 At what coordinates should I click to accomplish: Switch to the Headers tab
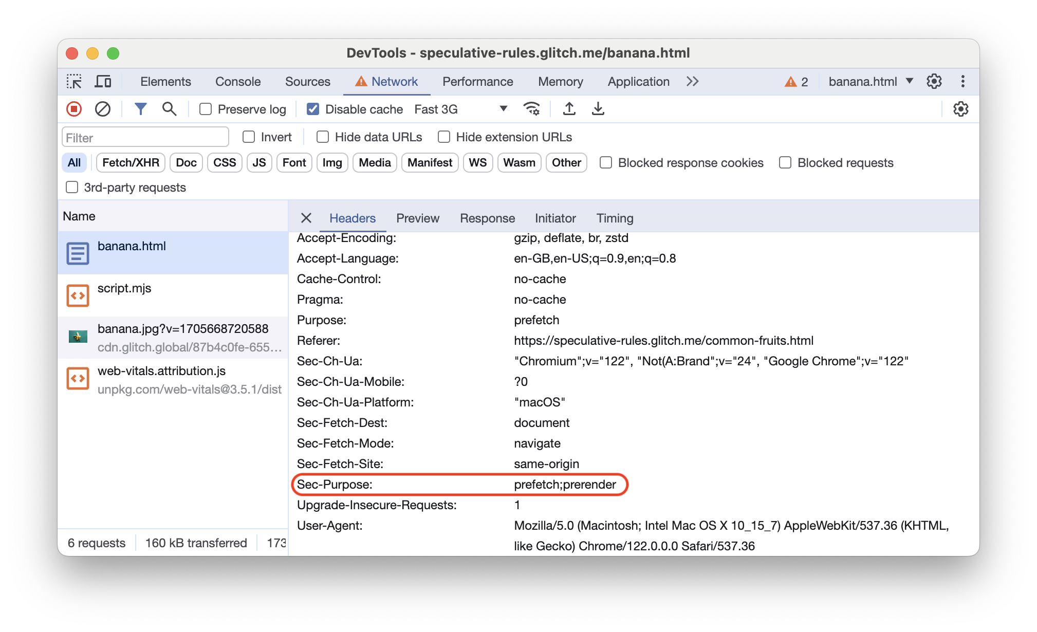[353, 218]
